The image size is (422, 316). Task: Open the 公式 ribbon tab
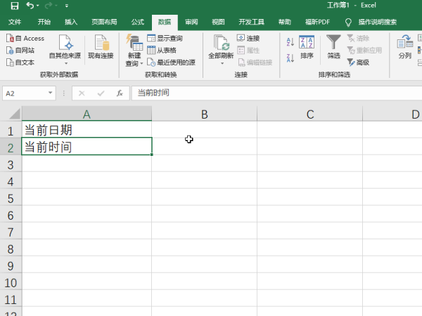138,22
